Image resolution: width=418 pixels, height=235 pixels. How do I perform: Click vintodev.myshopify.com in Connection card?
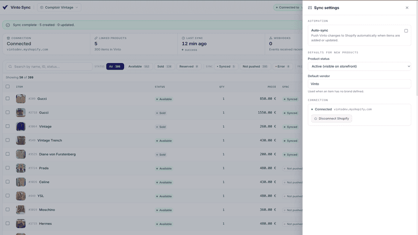tap(27, 49)
